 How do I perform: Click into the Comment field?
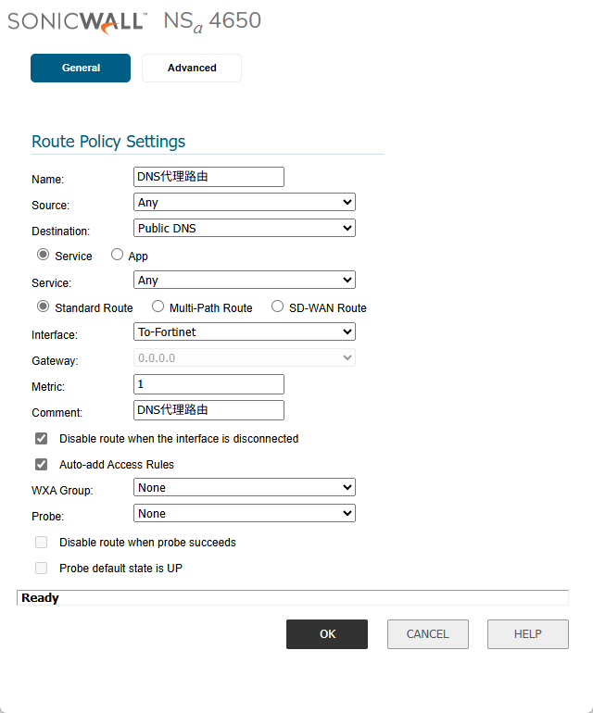point(208,410)
